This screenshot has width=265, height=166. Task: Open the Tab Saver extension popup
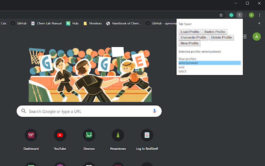coord(239,15)
